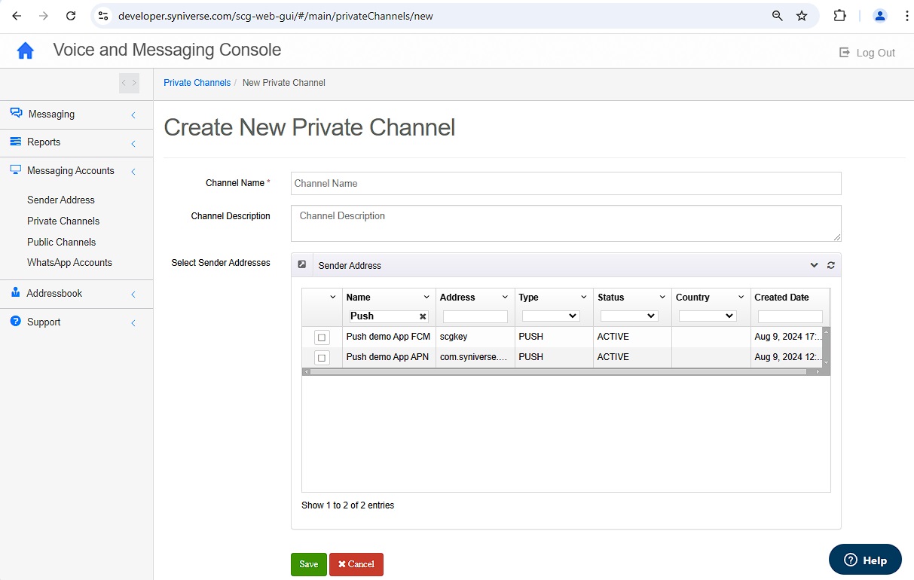Viewport: 914px width, 580px height.
Task: Tick the Push demo App APN checkbox
Action: (322, 358)
